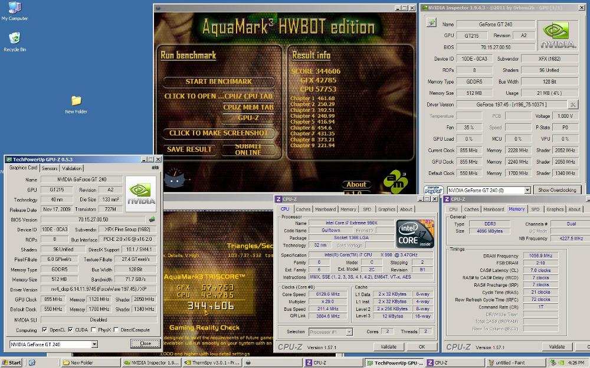The width and height of the screenshot is (590, 368).
Task: Click the green am3 logo in AquaMark
Action: point(395,182)
